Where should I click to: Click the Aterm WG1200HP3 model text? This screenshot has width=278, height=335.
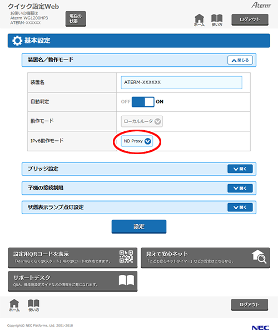pos(29,18)
